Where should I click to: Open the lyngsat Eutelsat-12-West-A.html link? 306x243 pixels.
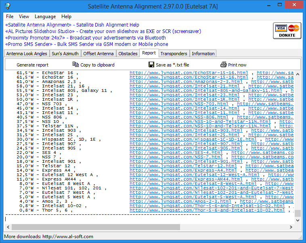click(x=194, y=175)
